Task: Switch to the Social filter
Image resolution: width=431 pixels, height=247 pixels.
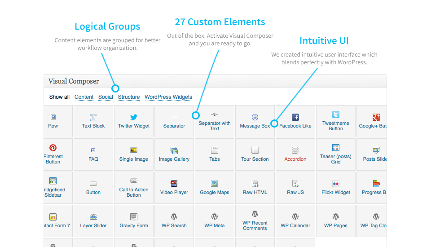Action: click(x=106, y=97)
